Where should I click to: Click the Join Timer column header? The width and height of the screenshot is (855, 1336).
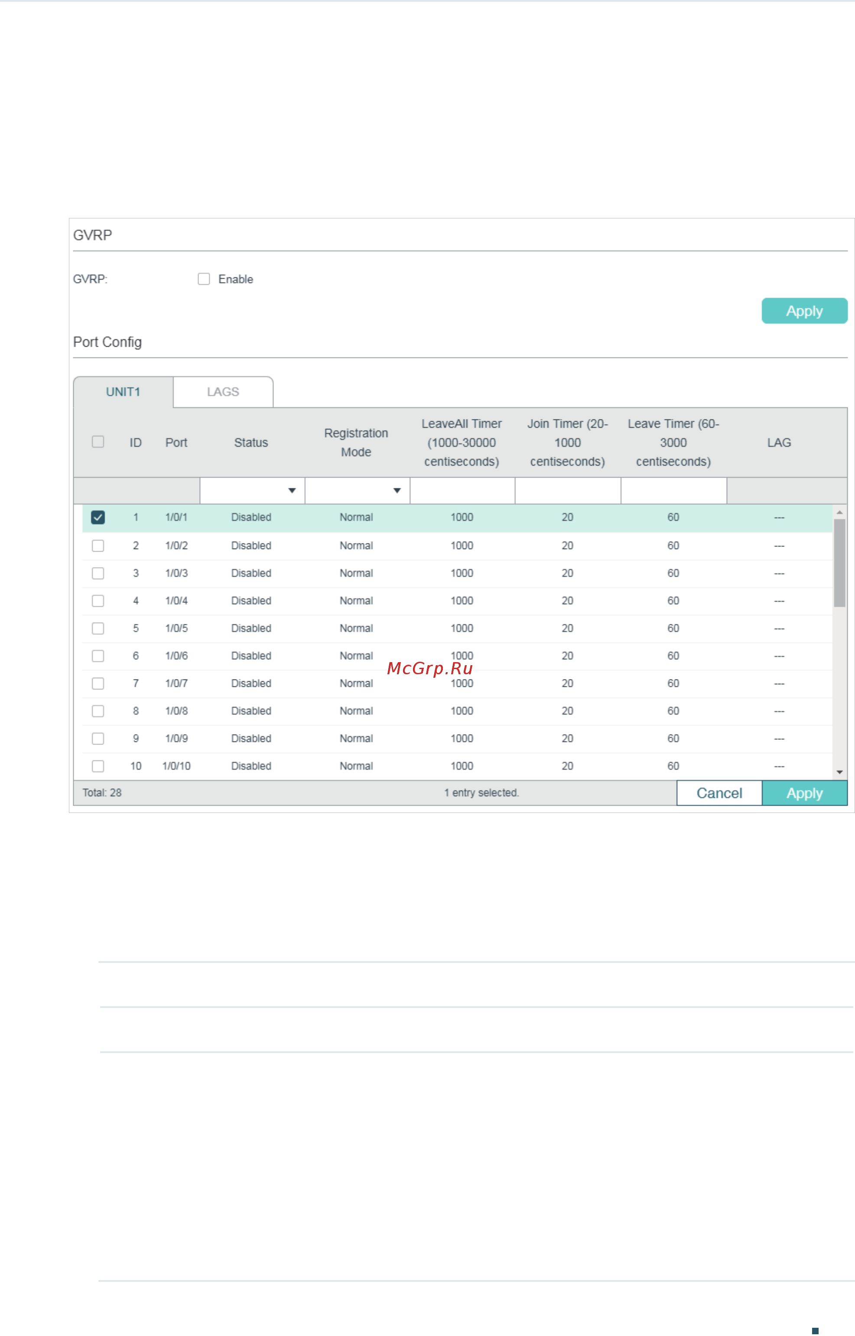pyautogui.click(x=567, y=442)
